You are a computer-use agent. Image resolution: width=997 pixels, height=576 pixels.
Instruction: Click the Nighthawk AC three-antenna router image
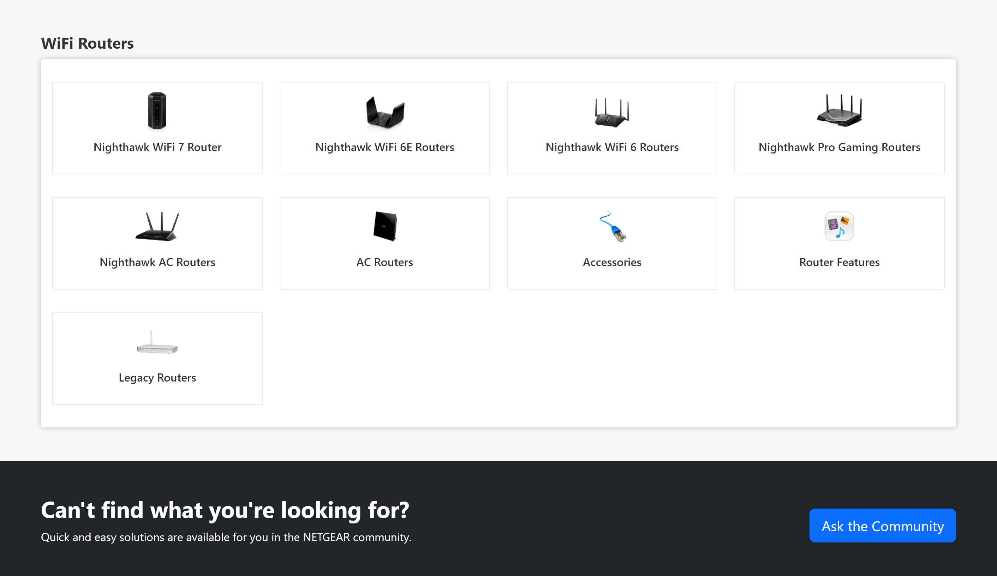tap(157, 226)
